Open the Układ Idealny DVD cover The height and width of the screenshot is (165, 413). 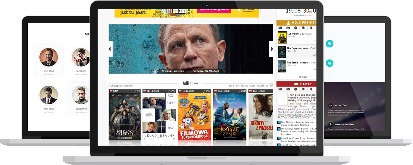pos(159,116)
